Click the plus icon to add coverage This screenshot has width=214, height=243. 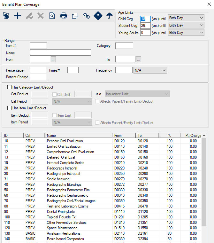click(x=18, y=16)
